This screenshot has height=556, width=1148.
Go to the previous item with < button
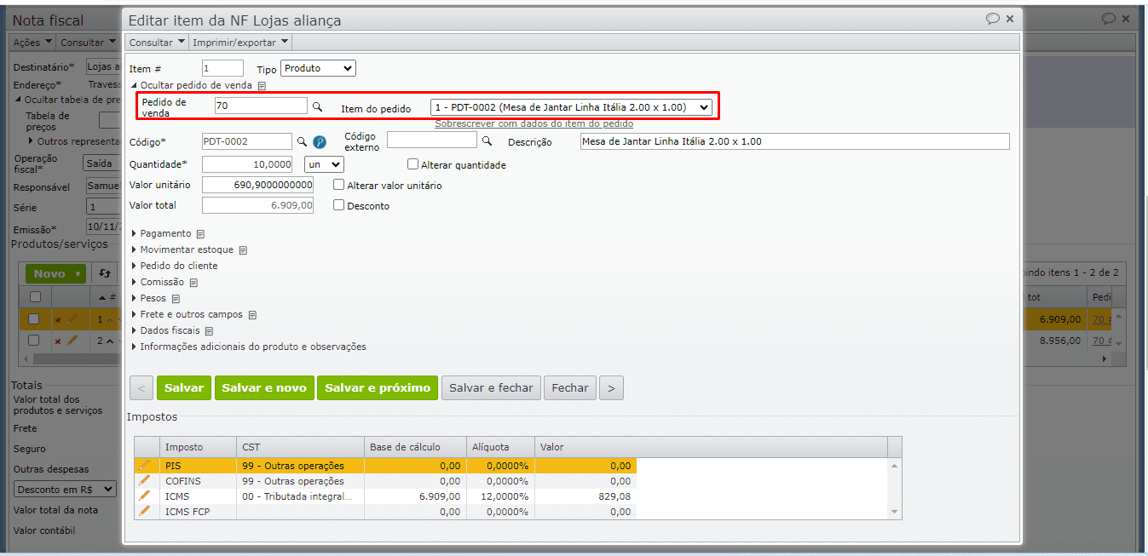pos(141,387)
